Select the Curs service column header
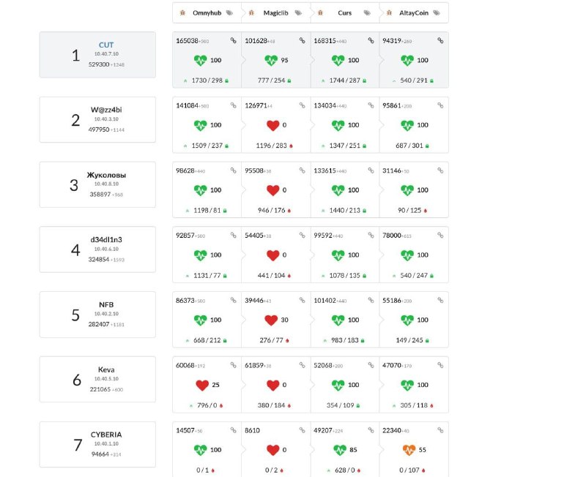This screenshot has width=586, height=477. click(x=344, y=13)
